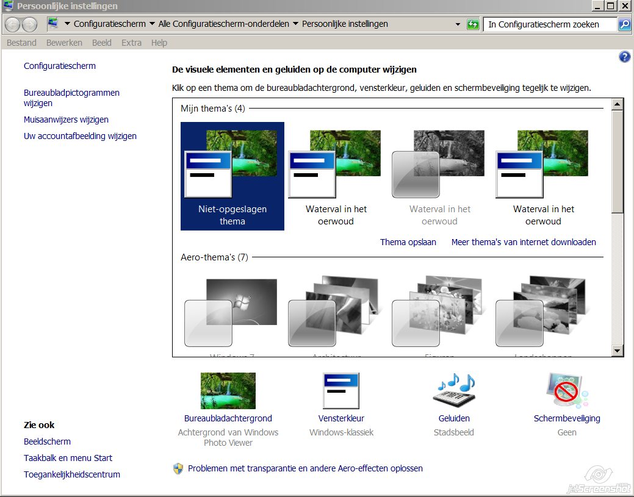
Task: Open the Bestand menu
Action: [x=21, y=43]
